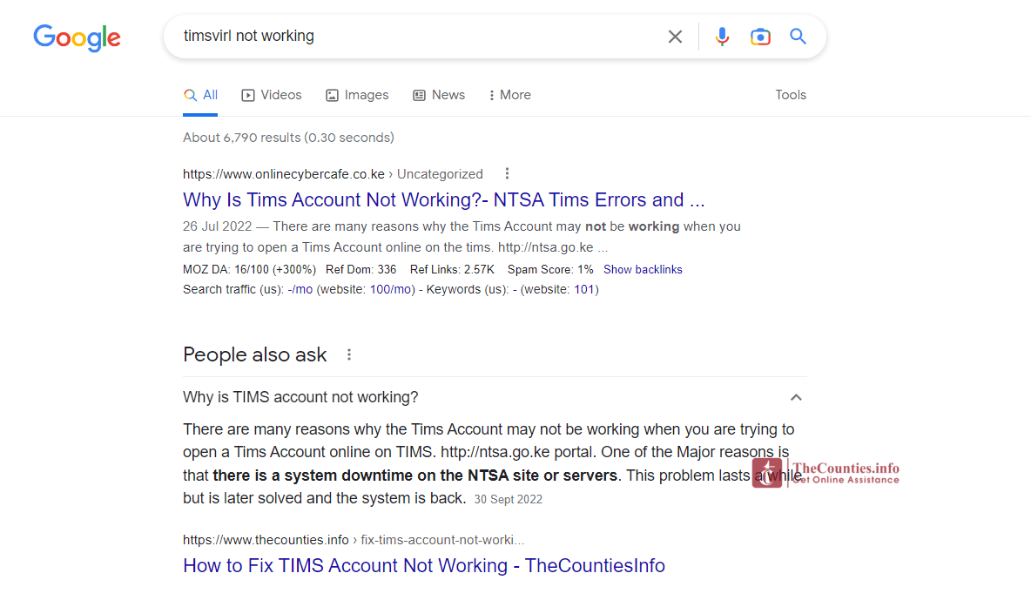The image size is (1031, 607).
Task: Open 'Why Is Tims Account Not Working' result
Action: 443,200
